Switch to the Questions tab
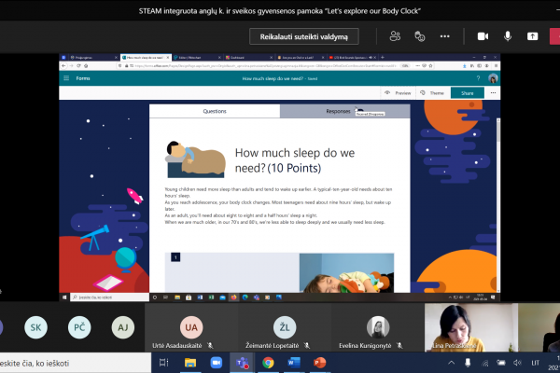560x373 pixels. pos(215,111)
